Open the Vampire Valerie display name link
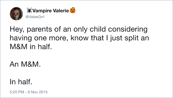The image size is (173, 98). coord(51,11)
